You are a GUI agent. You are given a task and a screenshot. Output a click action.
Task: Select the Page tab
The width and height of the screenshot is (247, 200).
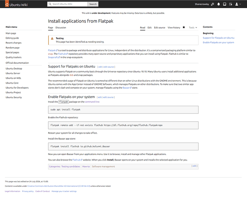click(x=51, y=27)
